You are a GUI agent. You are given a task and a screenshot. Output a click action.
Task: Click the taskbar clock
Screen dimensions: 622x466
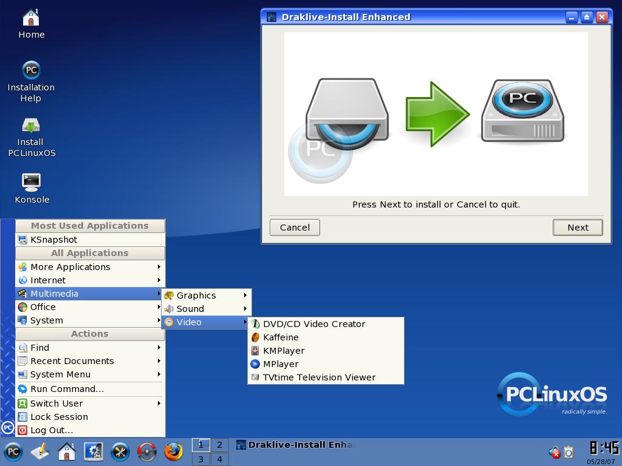pyautogui.click(x=604, y=448)
